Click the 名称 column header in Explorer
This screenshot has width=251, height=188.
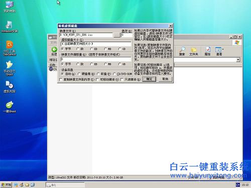coord(53,65)
